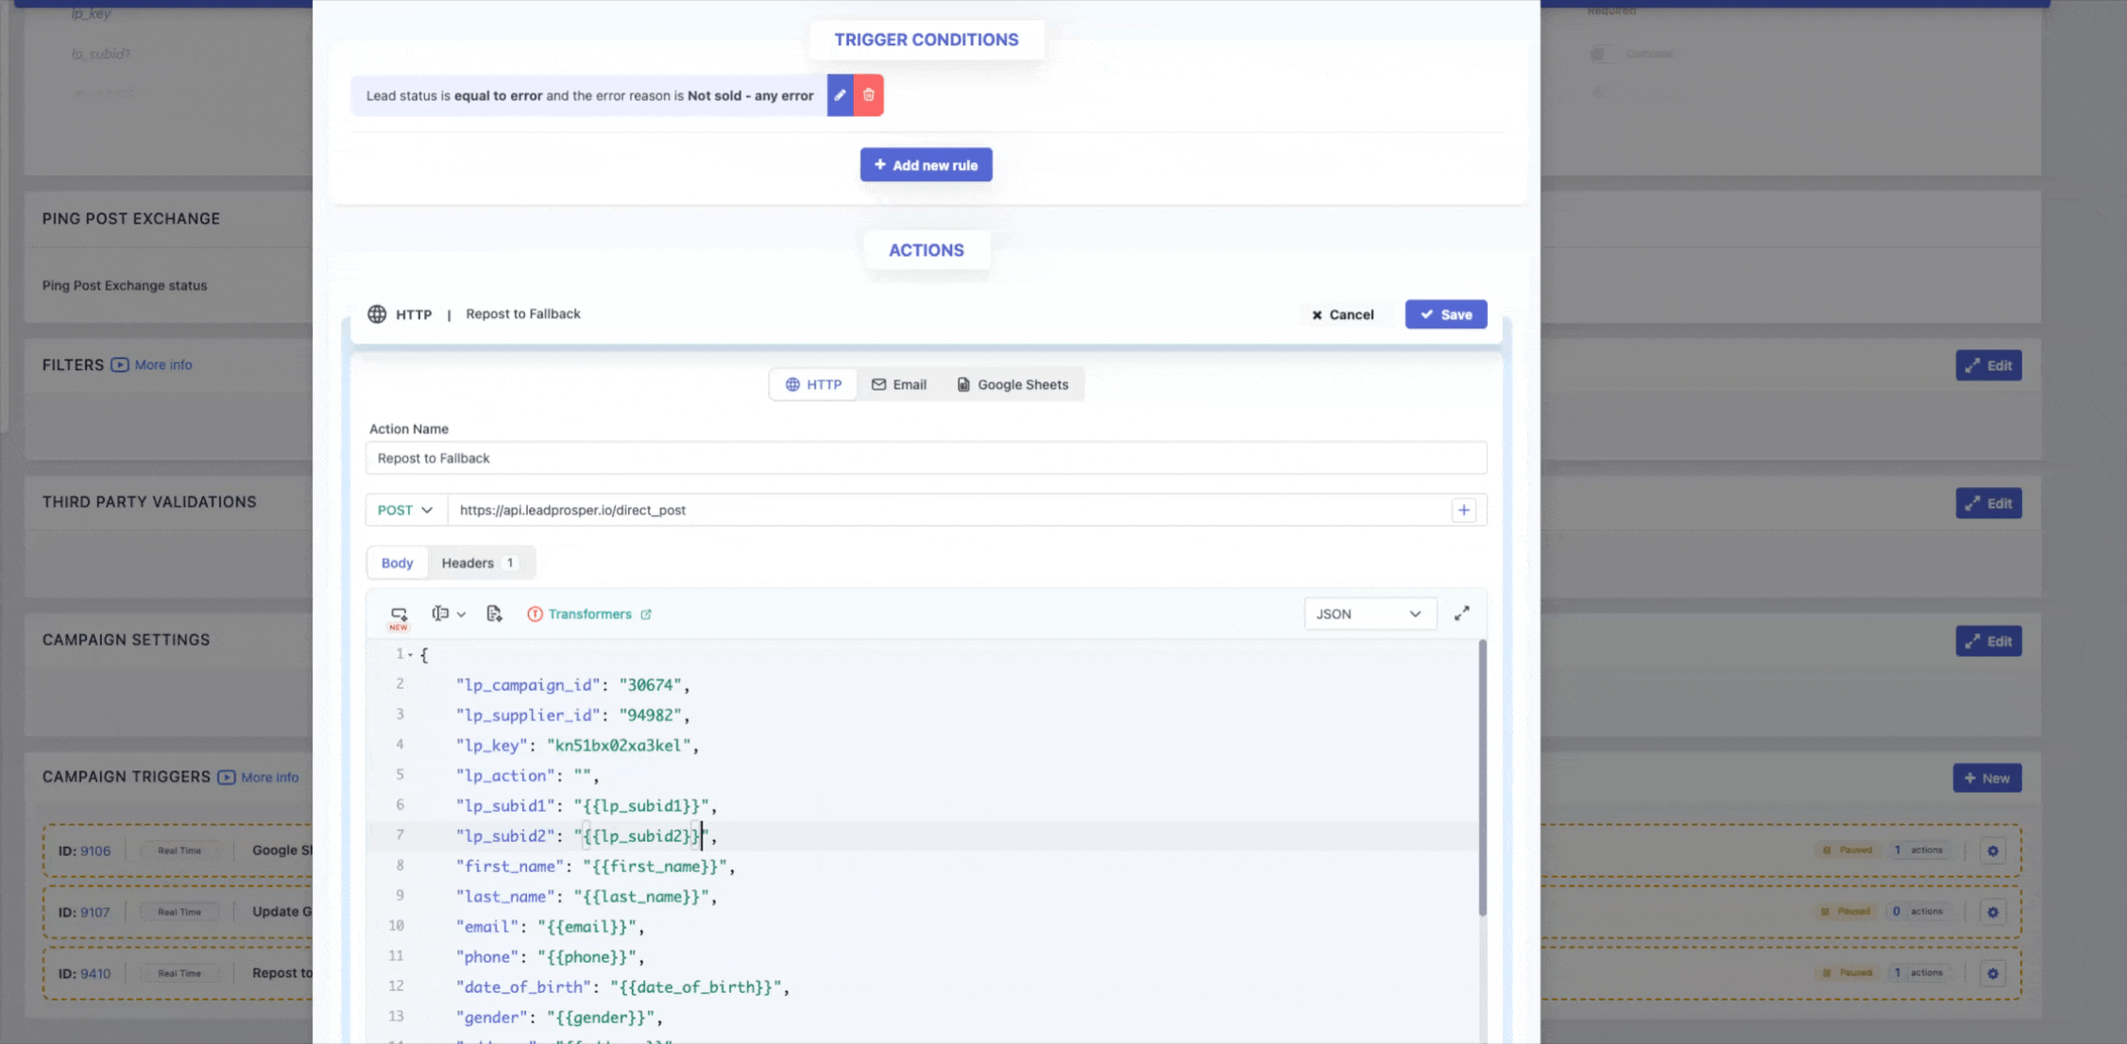The image size is (2127, 1044).
Task: Click the document sparkle icon in the toolbar
Action: coord(494,614)
